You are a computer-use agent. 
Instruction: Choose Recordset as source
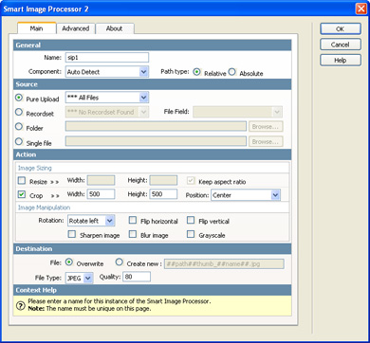[19, 112]
